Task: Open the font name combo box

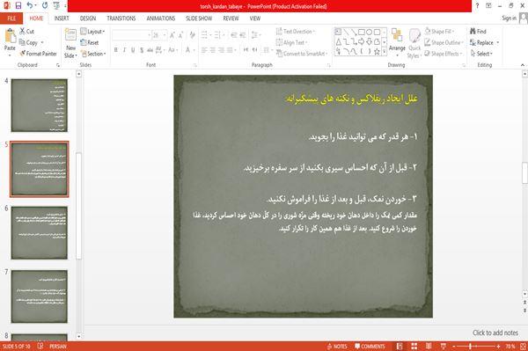Action: (131, 35)
